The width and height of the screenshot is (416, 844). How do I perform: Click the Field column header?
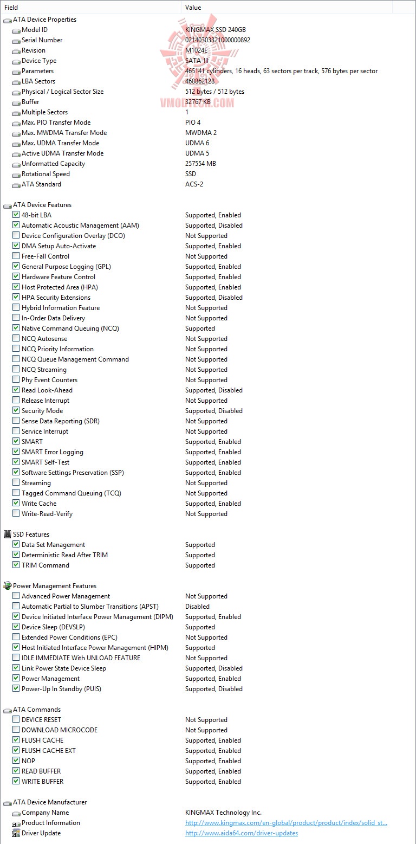pyautogui.click(x=91, y=8)
